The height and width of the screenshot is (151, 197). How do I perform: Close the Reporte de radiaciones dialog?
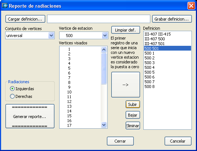pyautogui.click(x=191, y=6)
